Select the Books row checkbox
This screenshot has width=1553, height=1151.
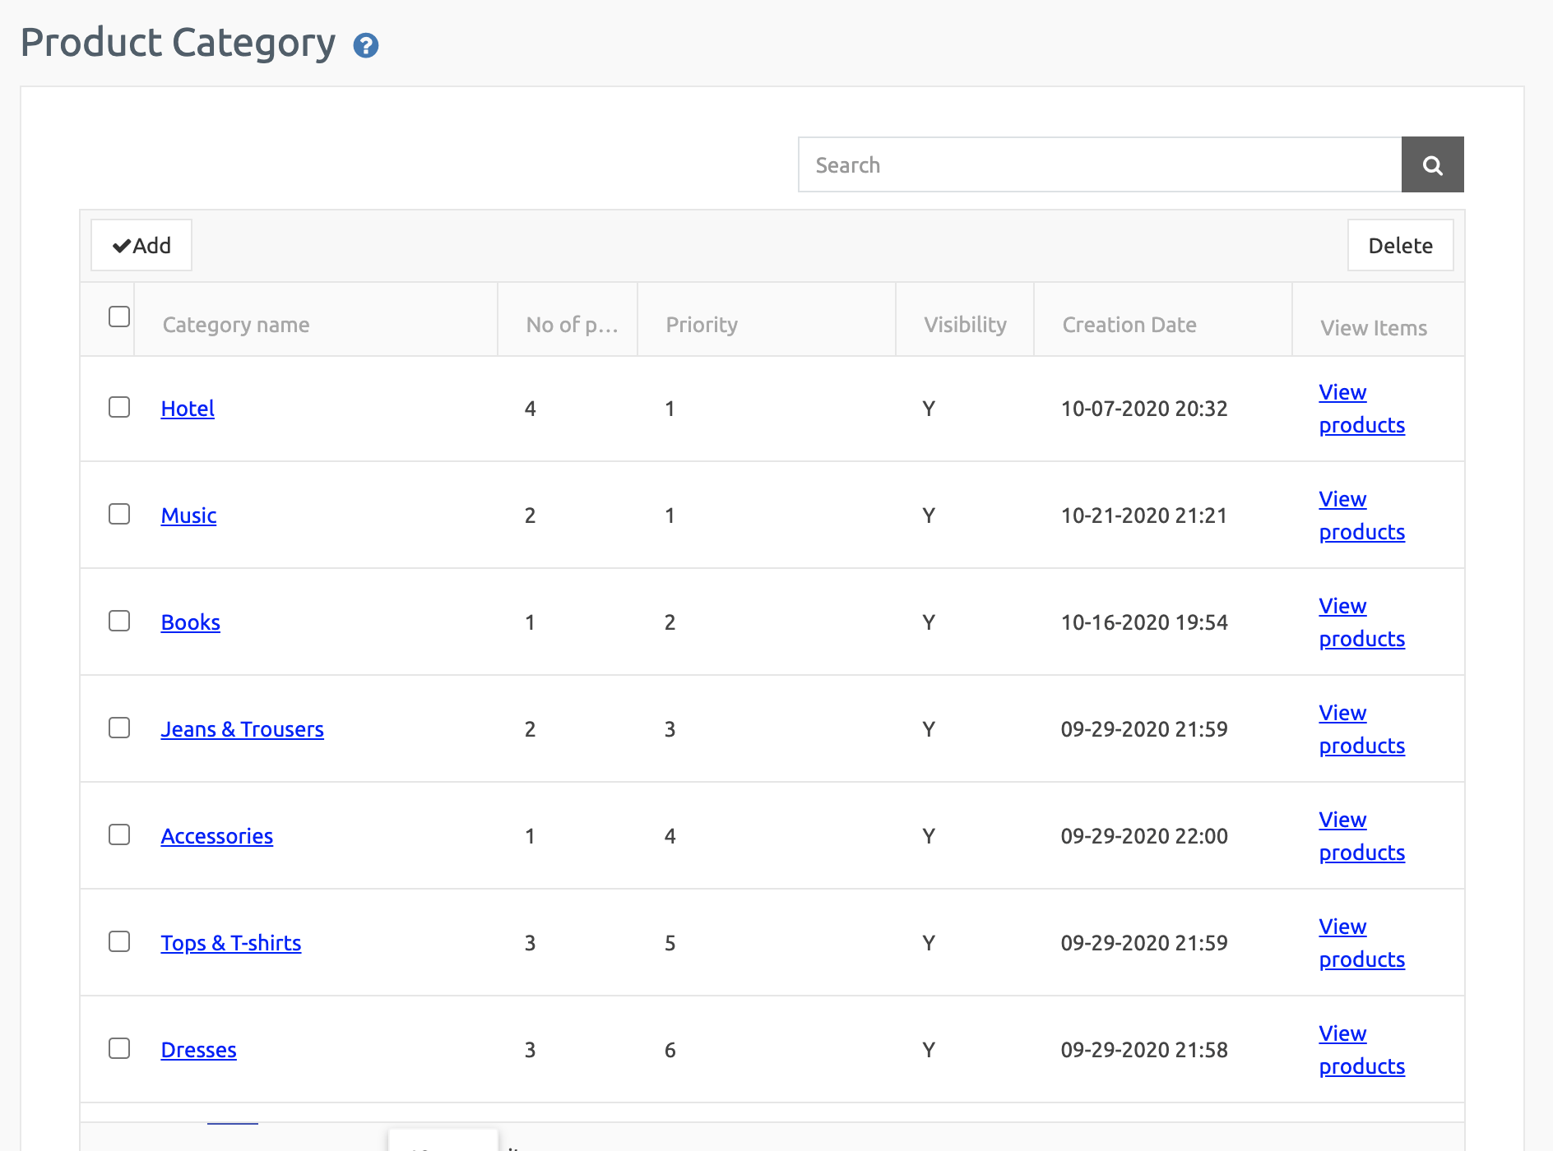point(119,622)
